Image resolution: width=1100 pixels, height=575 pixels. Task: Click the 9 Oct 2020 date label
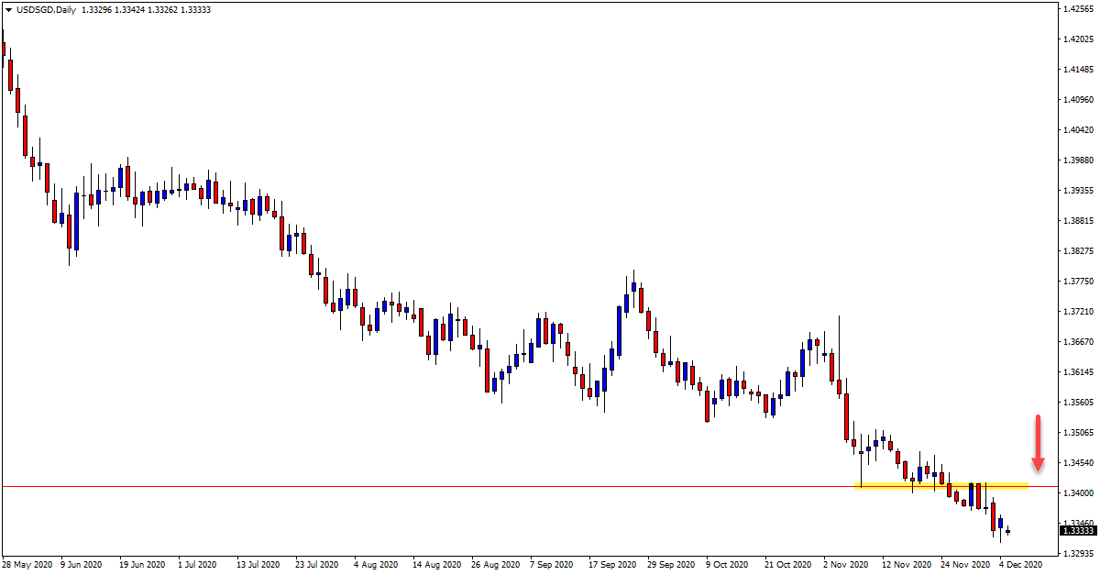[725, 566]
